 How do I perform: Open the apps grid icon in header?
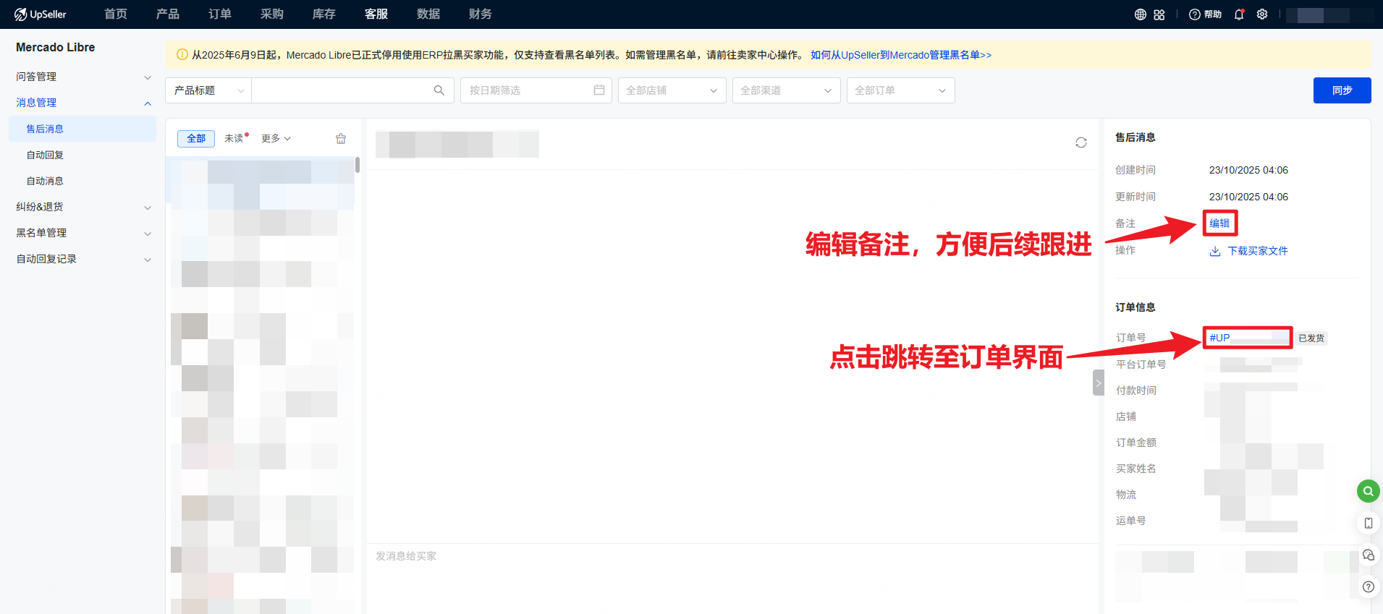point(1159,14)
